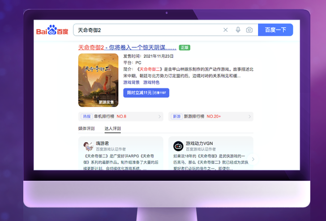Start voice search with the microphone icon
The image size is (326, 221).
coord(238,30)
